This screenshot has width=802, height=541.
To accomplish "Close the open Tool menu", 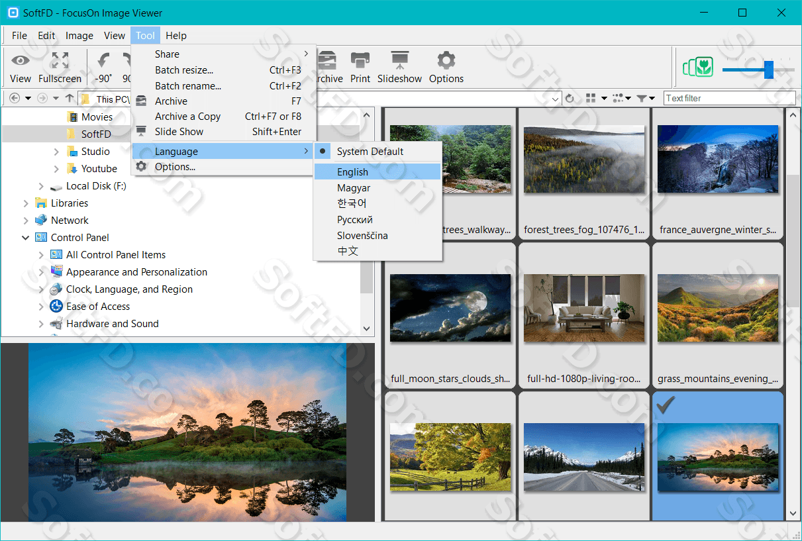I will coord(146,36).
